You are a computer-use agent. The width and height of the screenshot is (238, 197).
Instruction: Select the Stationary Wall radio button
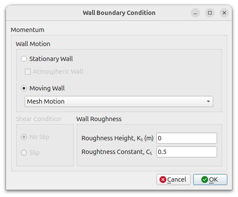click(x=24, y=59)
